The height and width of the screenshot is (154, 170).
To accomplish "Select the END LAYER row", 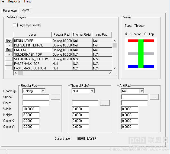I will (63, 50).
